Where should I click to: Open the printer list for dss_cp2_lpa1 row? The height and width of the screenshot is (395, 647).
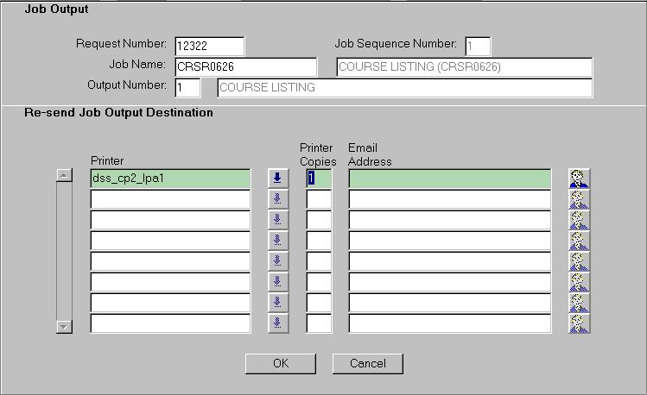point(277,179)
